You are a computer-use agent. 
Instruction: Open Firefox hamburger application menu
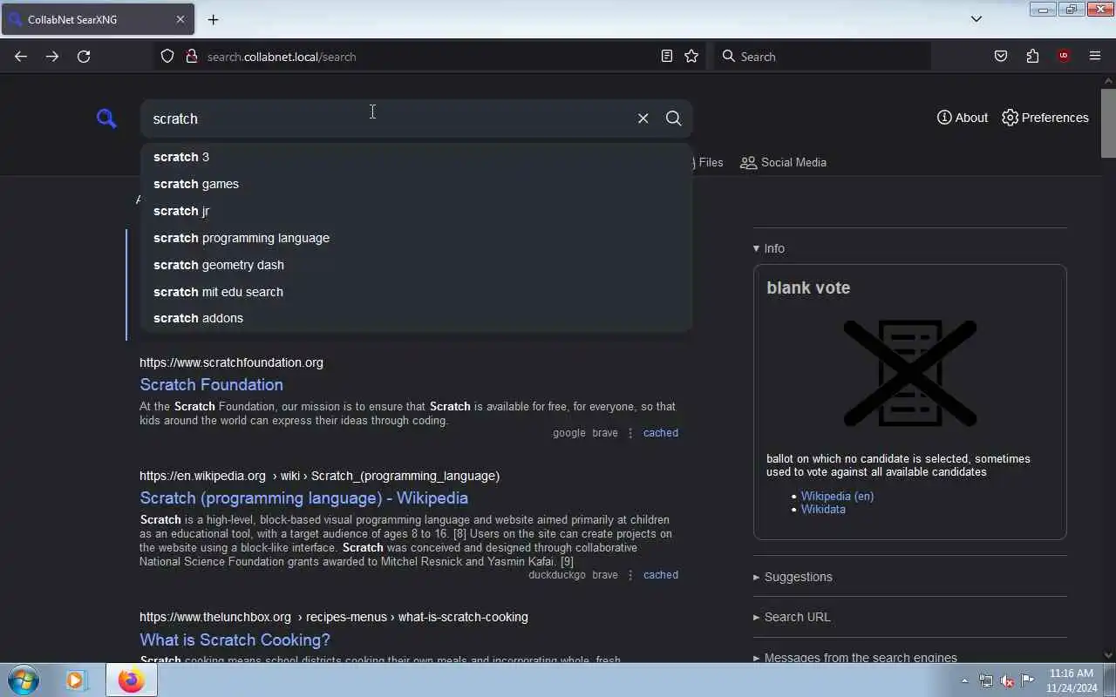1095,56
